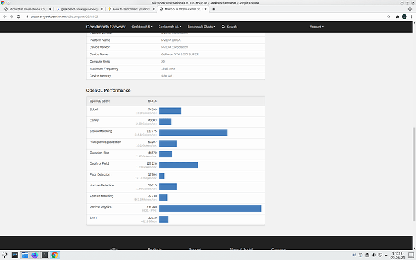Open the Chrome extensions puzzle menu
This screenshot has height=260, width=416.
coord(397,16)
